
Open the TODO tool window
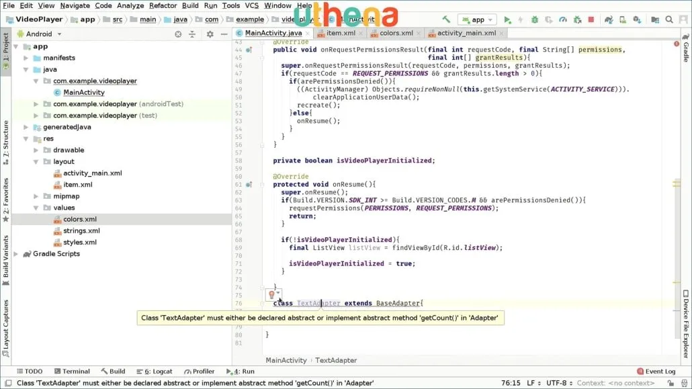click(x=30, y=372)
